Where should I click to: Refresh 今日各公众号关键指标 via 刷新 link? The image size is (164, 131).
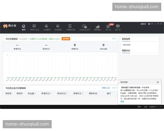click(x=114, y=88)
